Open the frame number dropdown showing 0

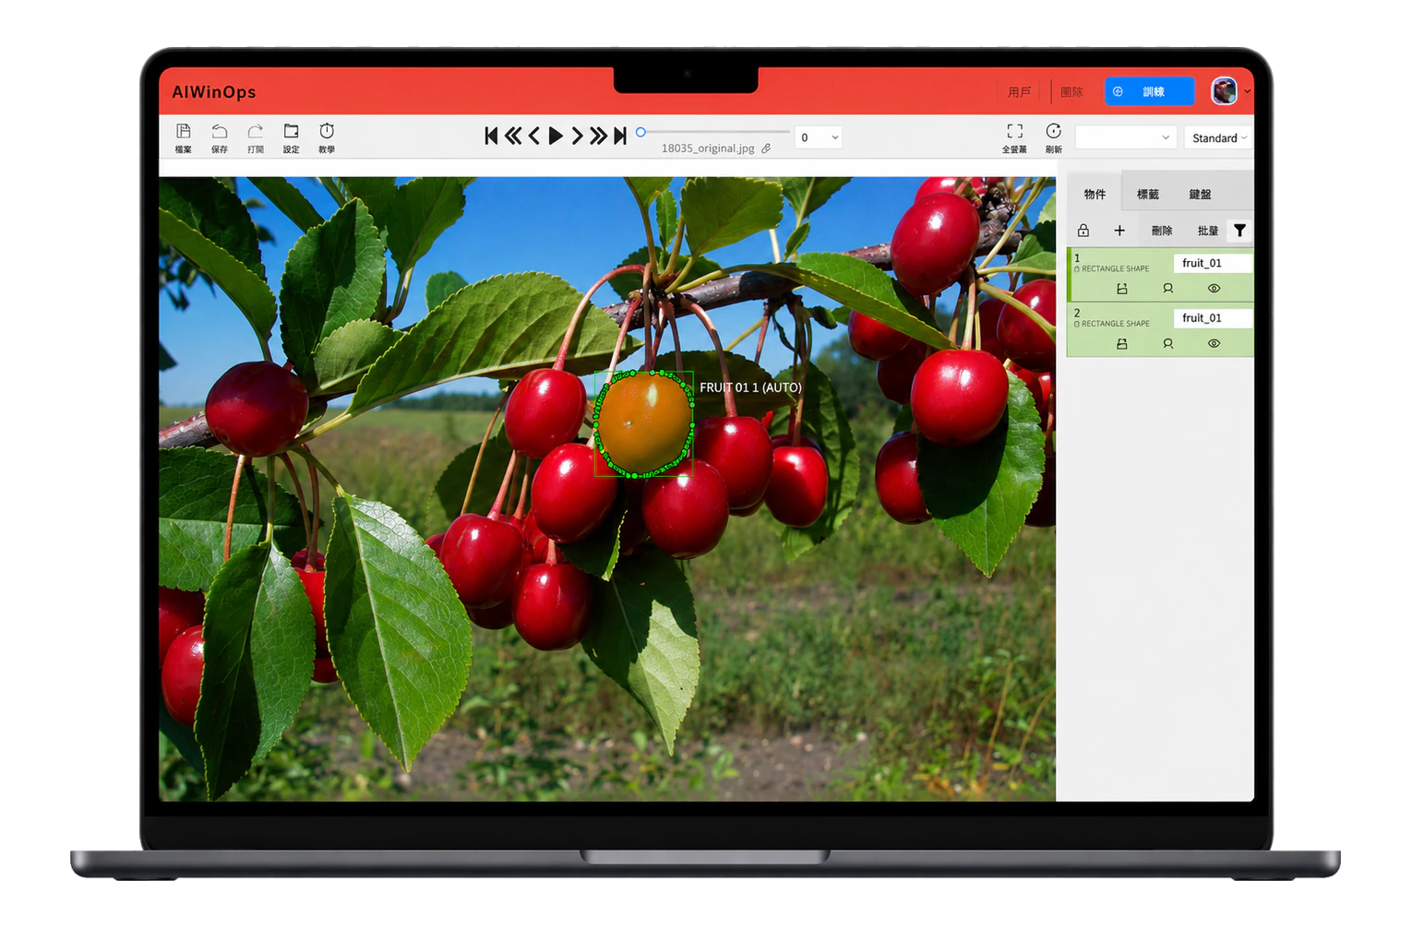click(x=819, y=137)
